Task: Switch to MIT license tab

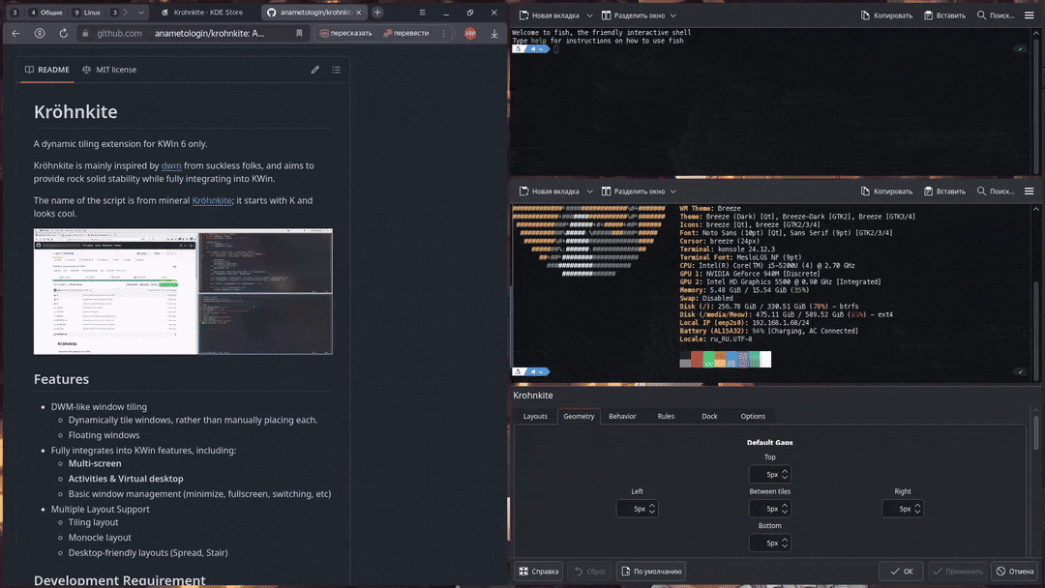Action: [x=109, y=70]
